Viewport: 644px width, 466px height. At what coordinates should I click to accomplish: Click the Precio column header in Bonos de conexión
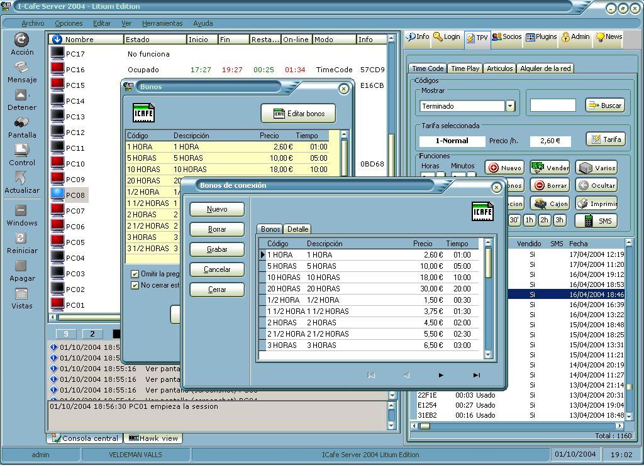pos(423,244)
